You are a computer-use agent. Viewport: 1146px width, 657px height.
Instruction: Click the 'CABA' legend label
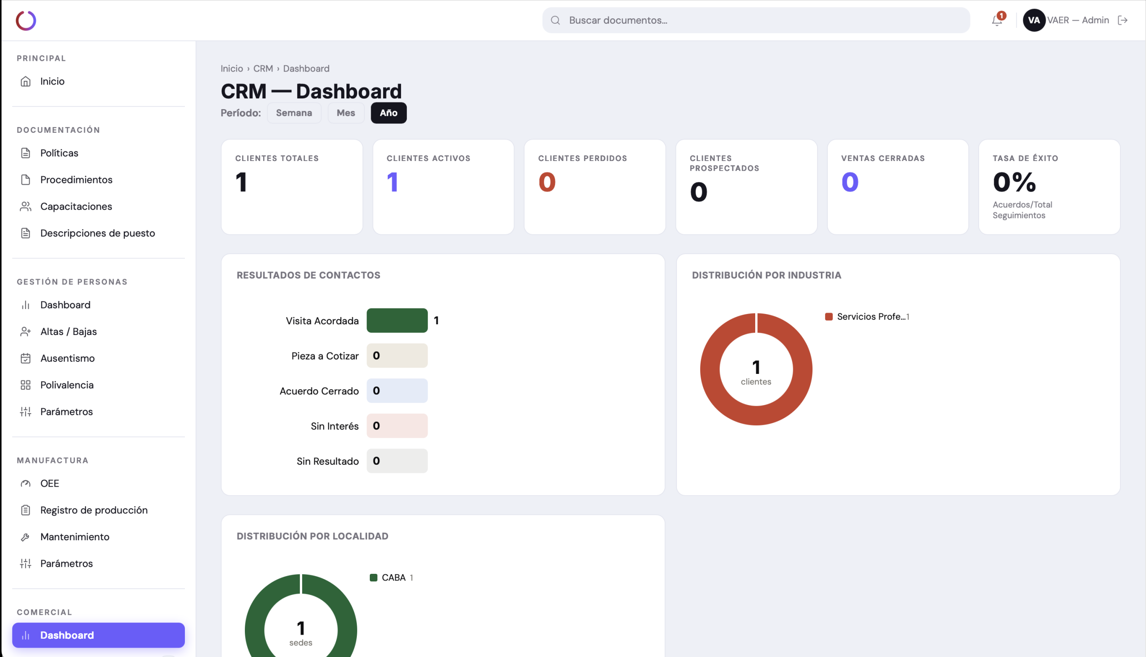click(393, 577)
